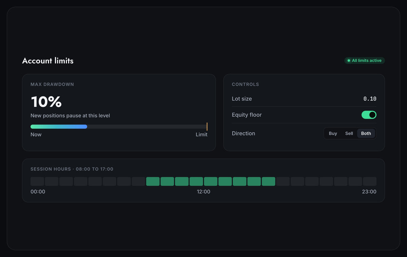Click the Lot size label

tap(242, 99)
